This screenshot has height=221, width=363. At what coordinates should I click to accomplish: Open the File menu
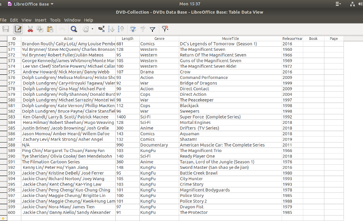[x=3, y=20]
